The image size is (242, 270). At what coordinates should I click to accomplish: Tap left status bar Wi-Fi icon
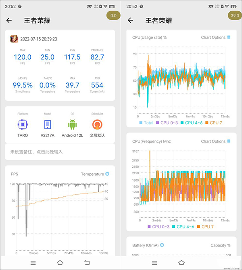105,6
